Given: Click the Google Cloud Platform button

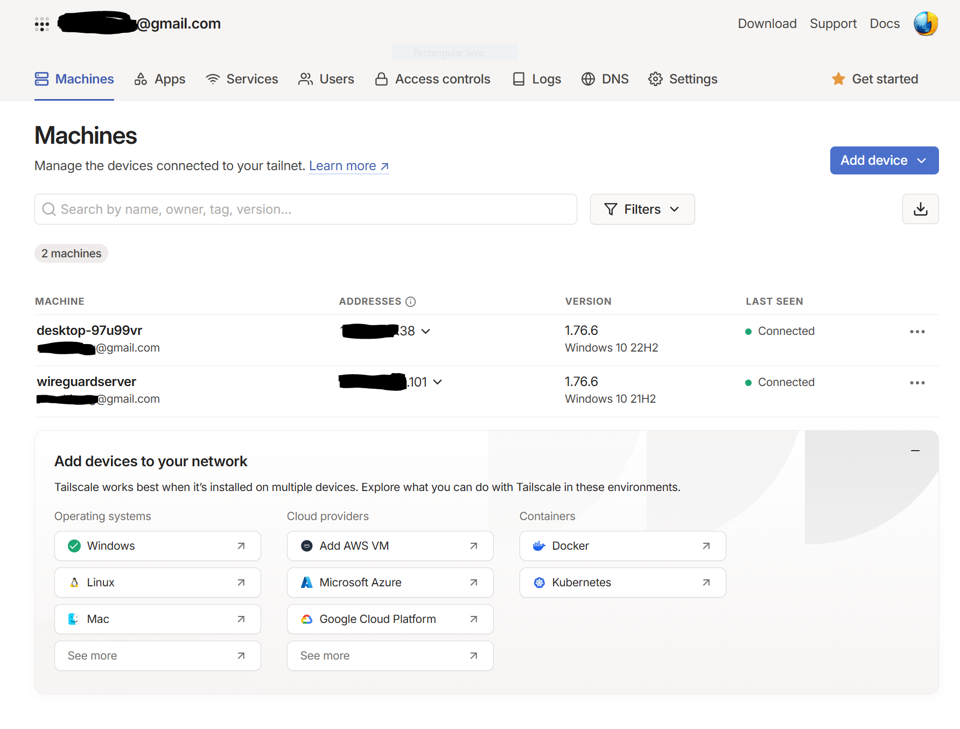Looking at the screenshot, I should coord(390,619).
